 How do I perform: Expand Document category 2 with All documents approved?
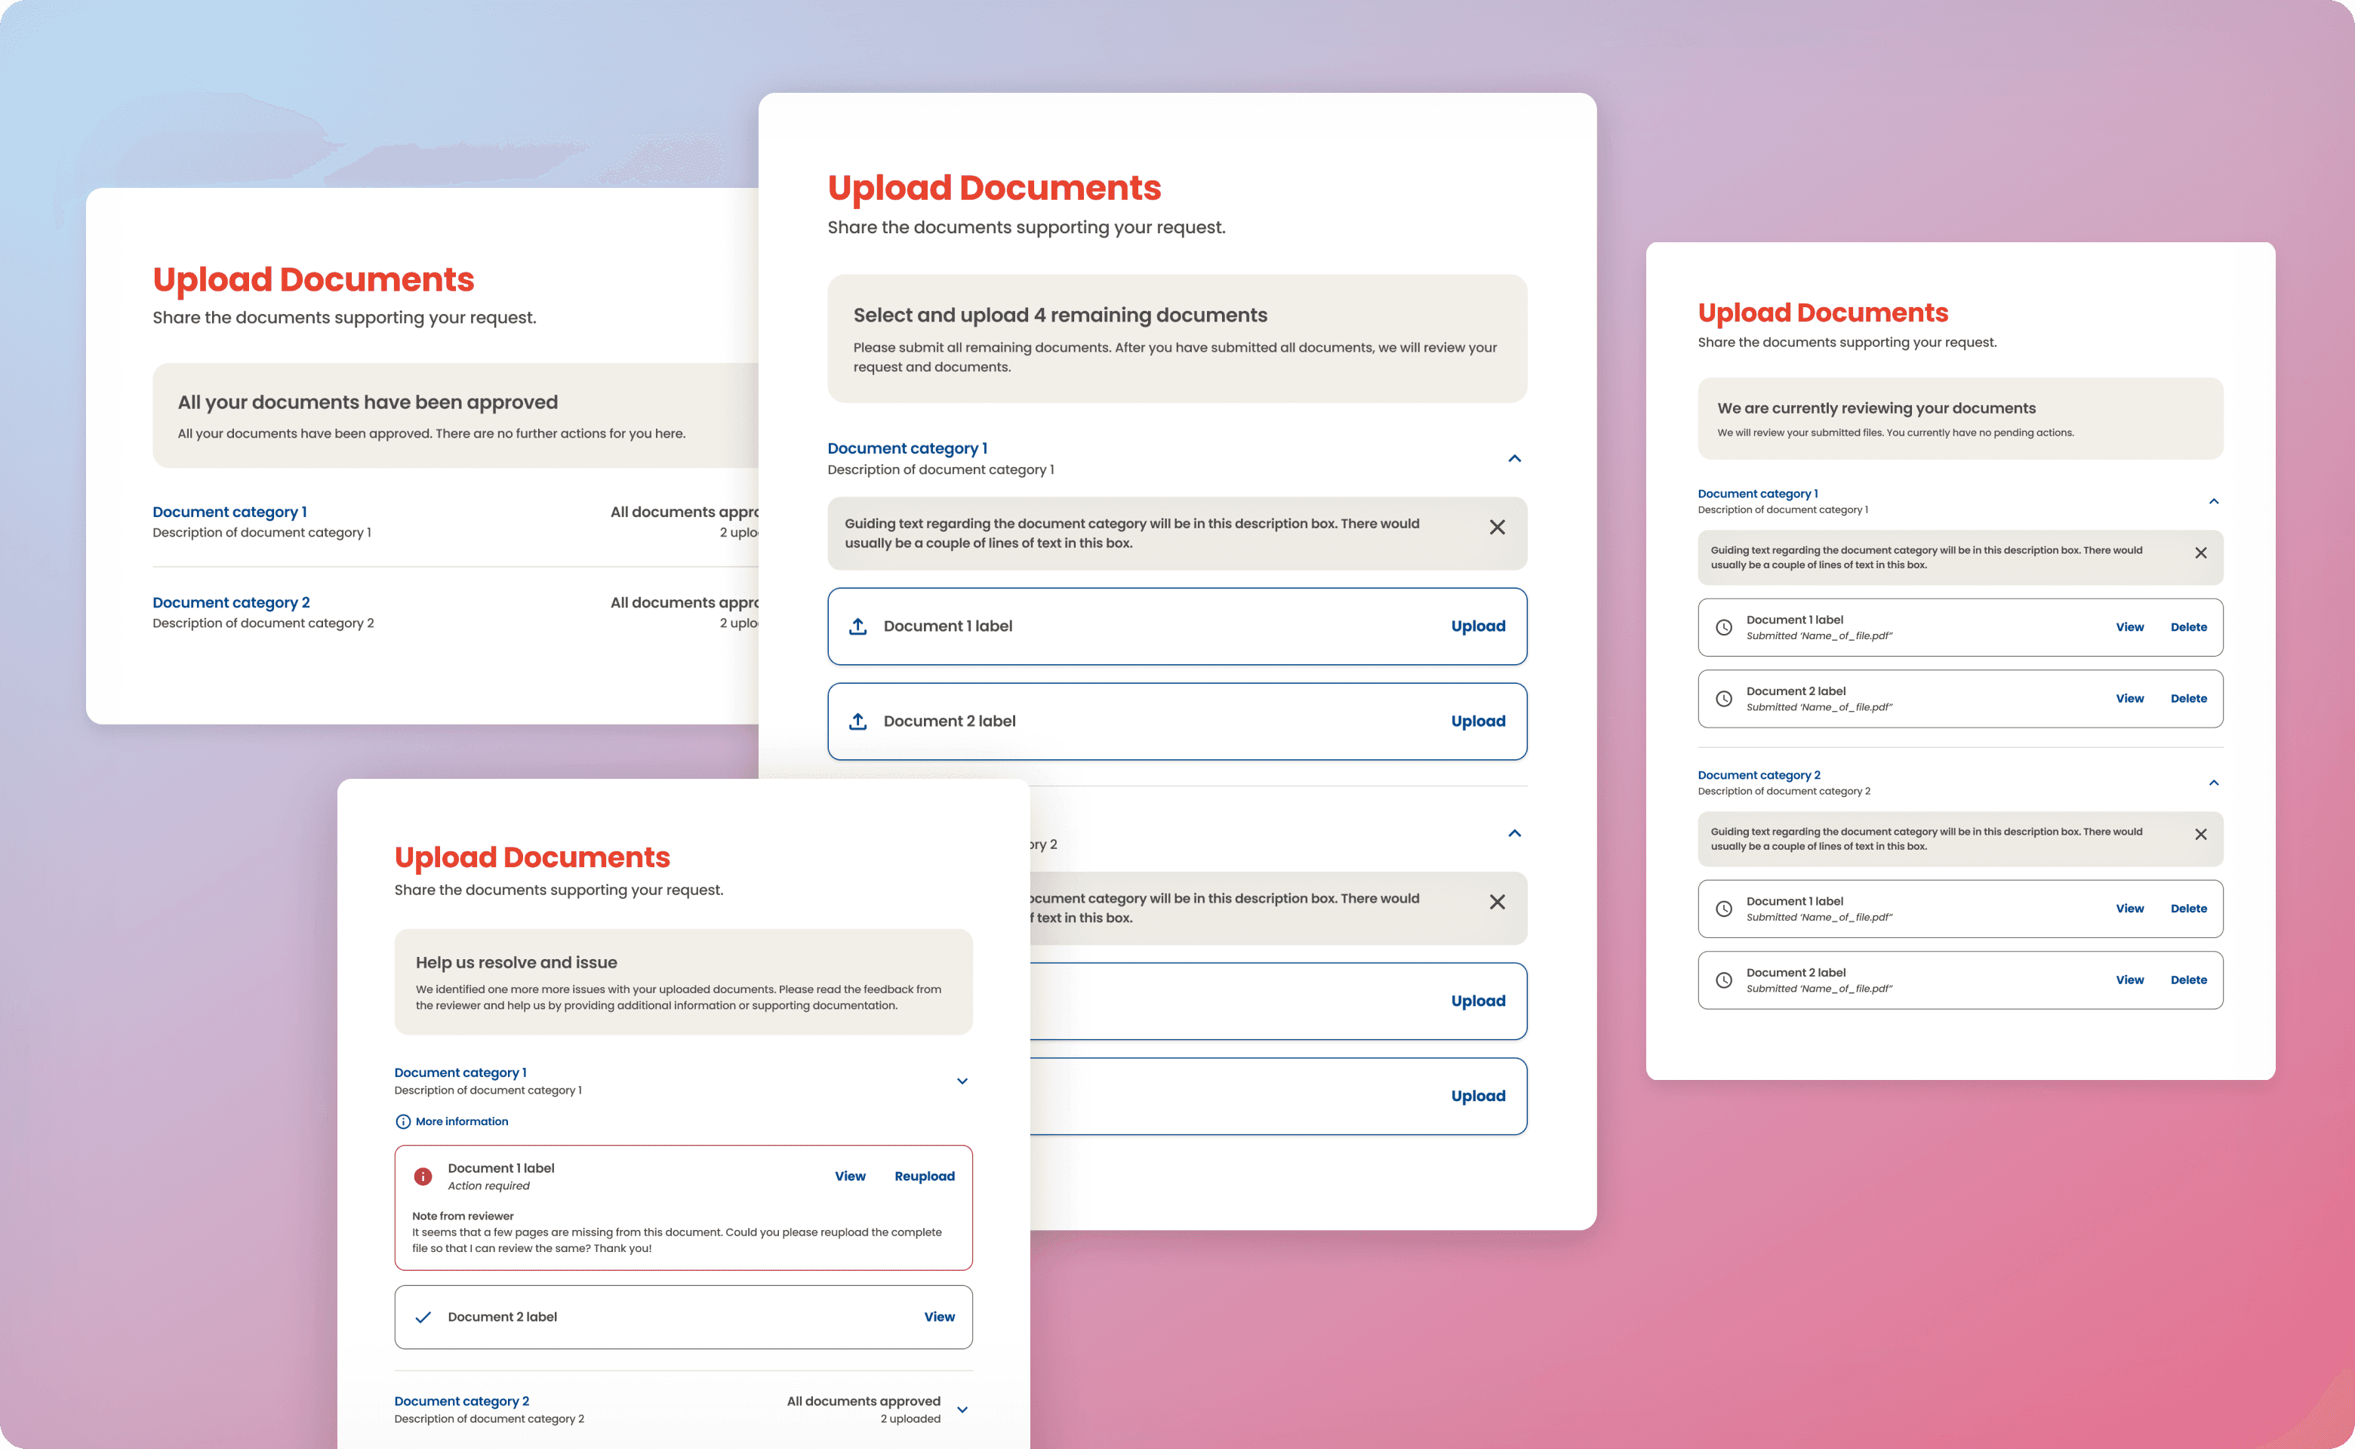point(962,1410)
